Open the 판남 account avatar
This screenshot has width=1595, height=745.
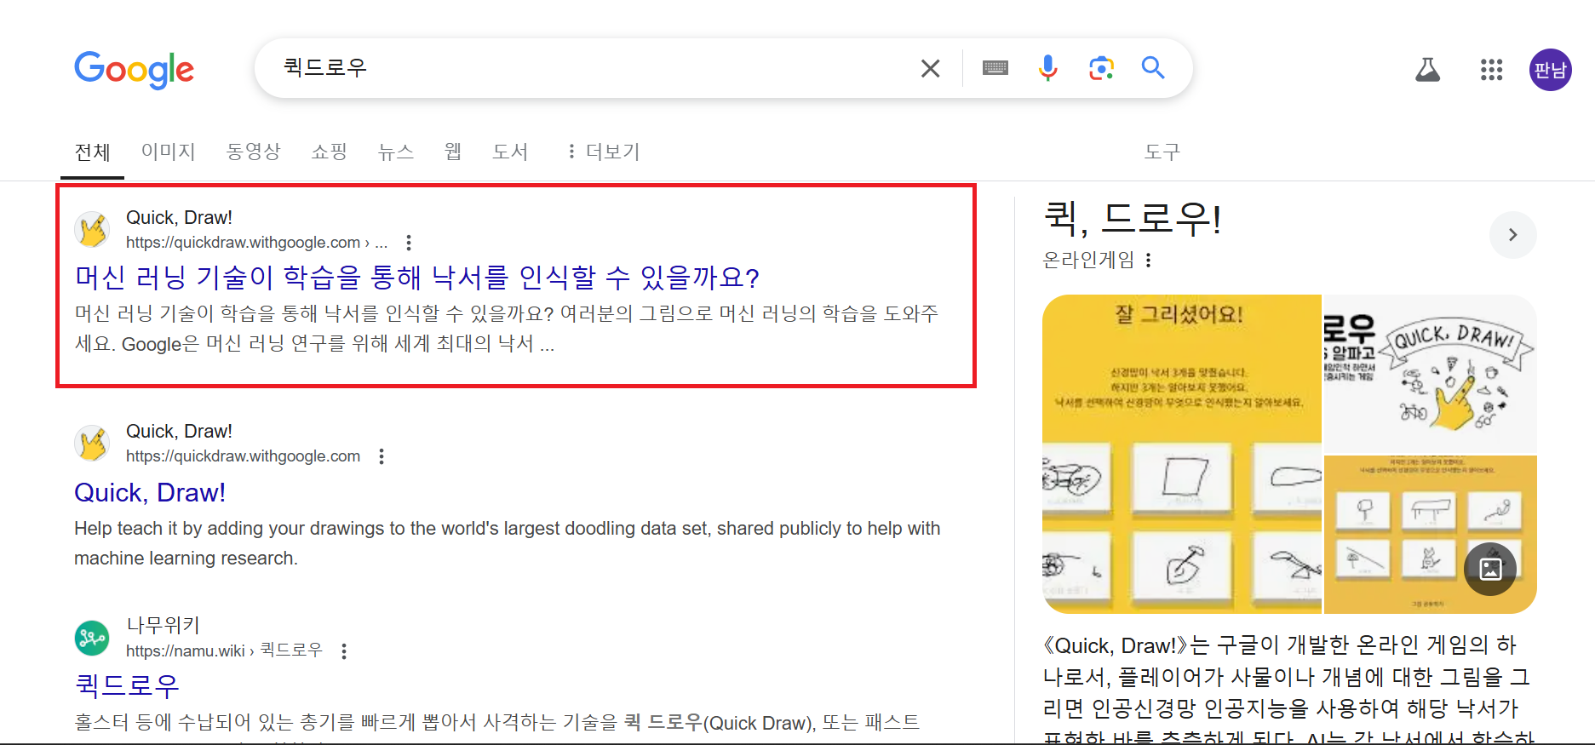[1550, 70]
